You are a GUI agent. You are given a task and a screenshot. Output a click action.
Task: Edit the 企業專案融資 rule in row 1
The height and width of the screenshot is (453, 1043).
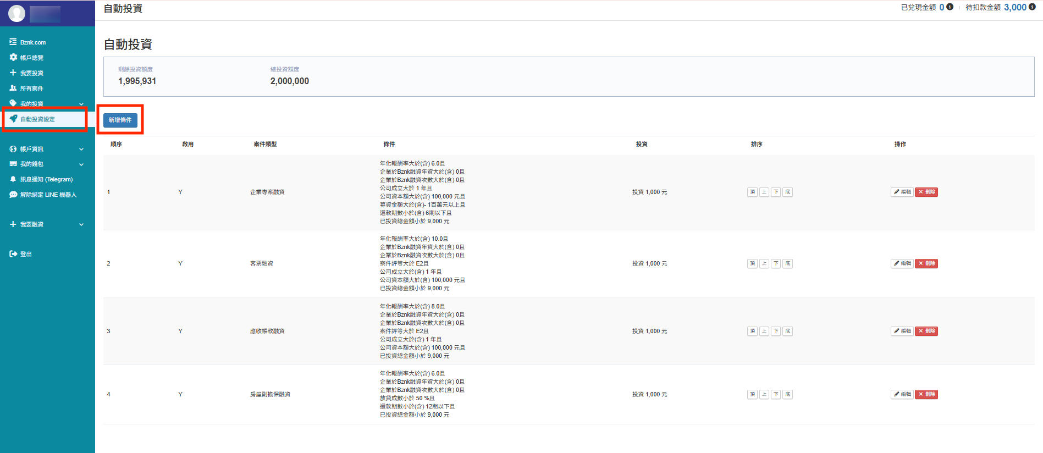(902, 192)
